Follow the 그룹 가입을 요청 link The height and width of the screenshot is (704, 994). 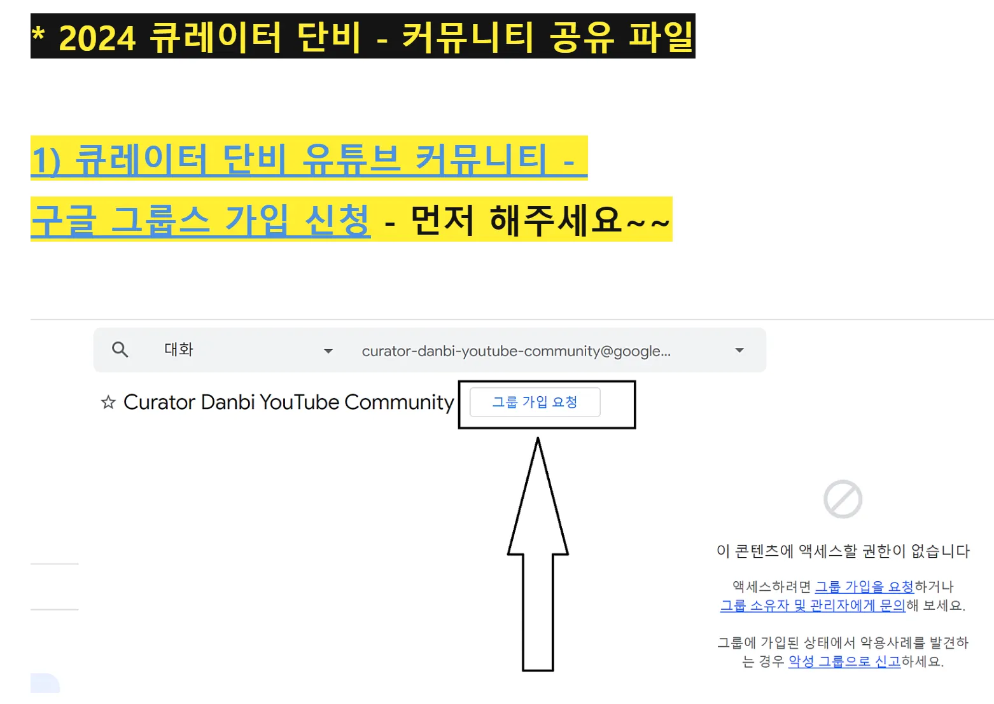(x=865, y=586)
